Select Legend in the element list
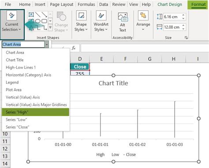 point(36,82)
